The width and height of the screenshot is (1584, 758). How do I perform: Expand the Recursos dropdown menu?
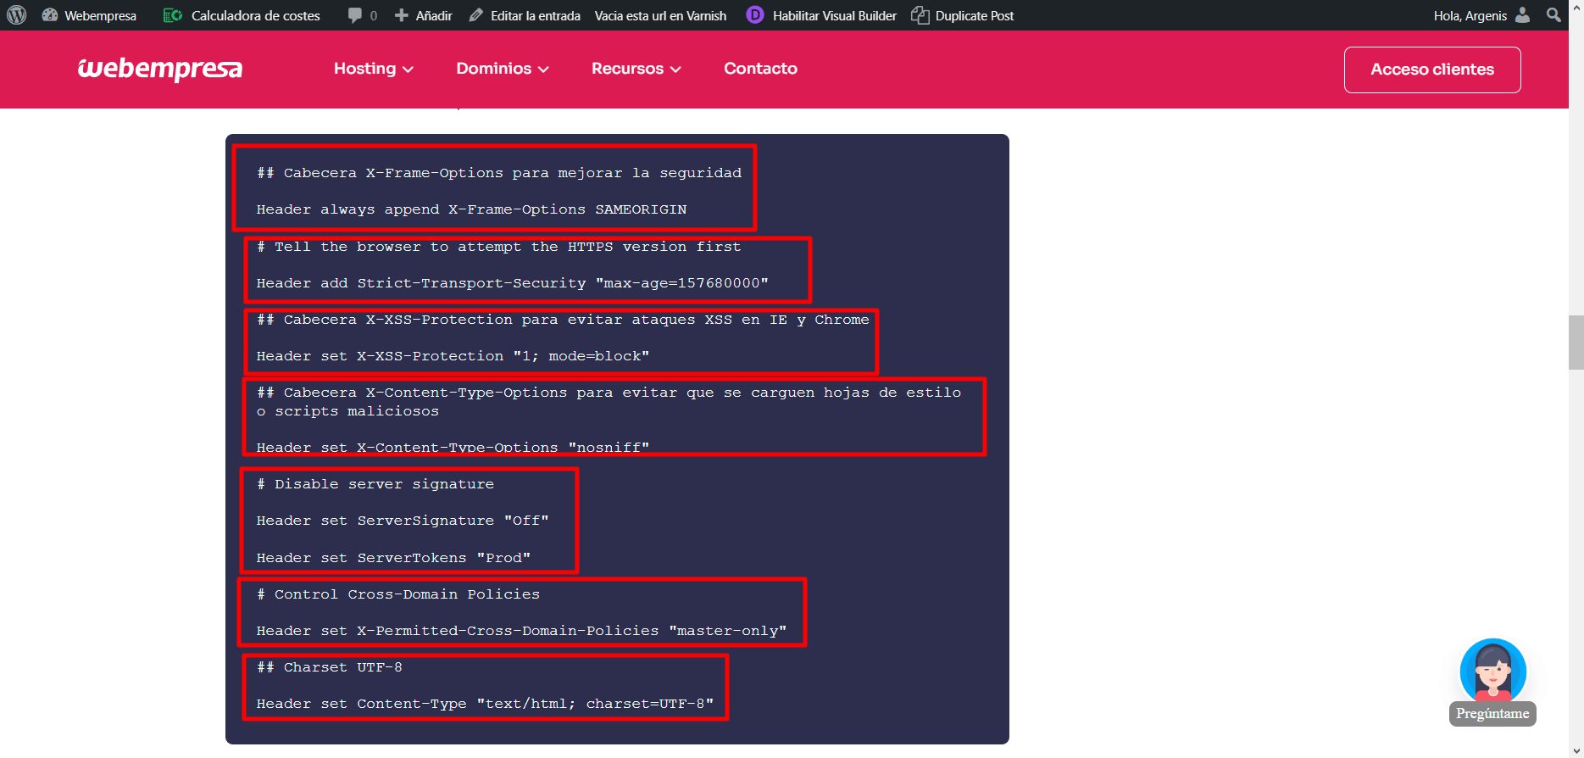point(636,69)
